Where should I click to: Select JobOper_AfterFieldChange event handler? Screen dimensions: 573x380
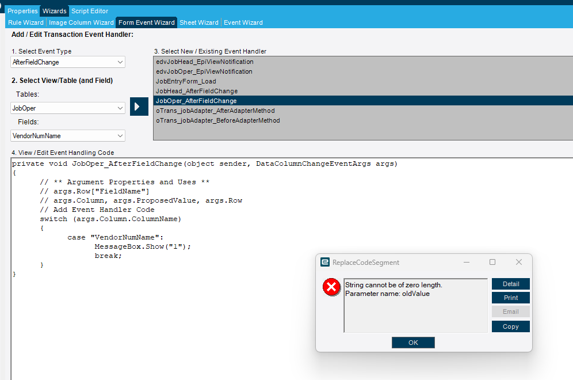(x=363, y=101)
